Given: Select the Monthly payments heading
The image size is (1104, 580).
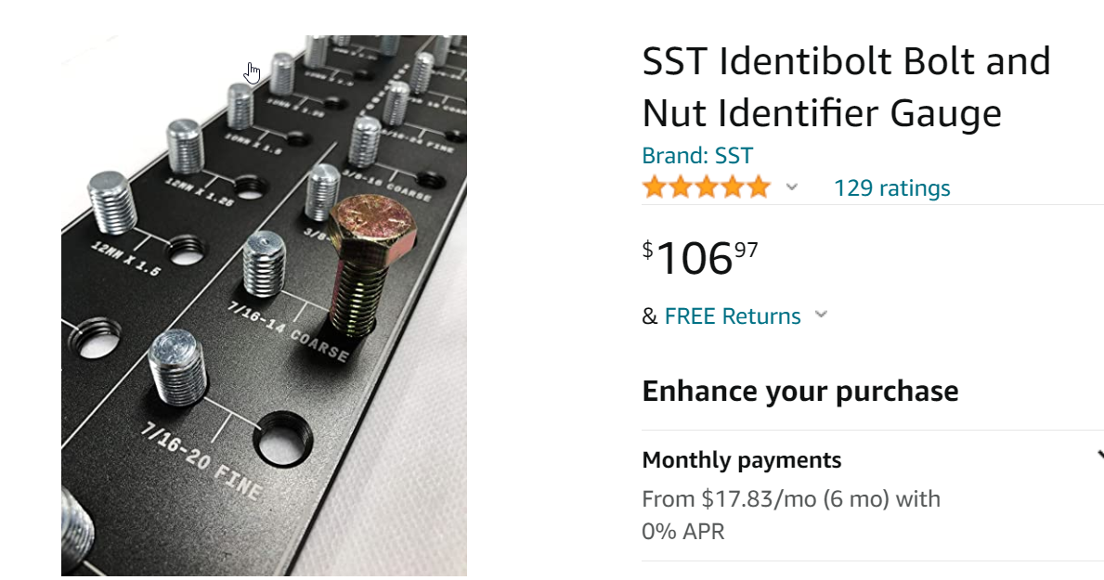Looking at the screenshot, I should [741, 460].
